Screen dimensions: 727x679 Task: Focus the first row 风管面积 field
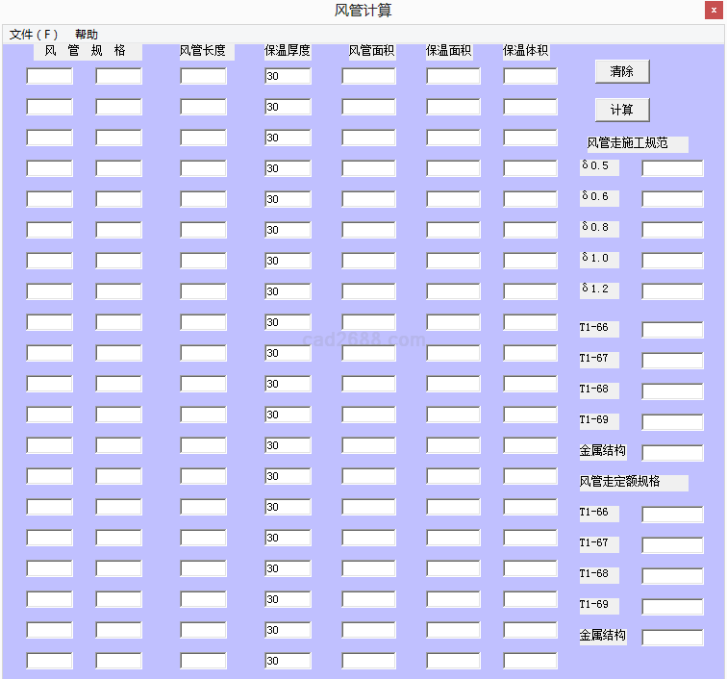pos(368,76)
